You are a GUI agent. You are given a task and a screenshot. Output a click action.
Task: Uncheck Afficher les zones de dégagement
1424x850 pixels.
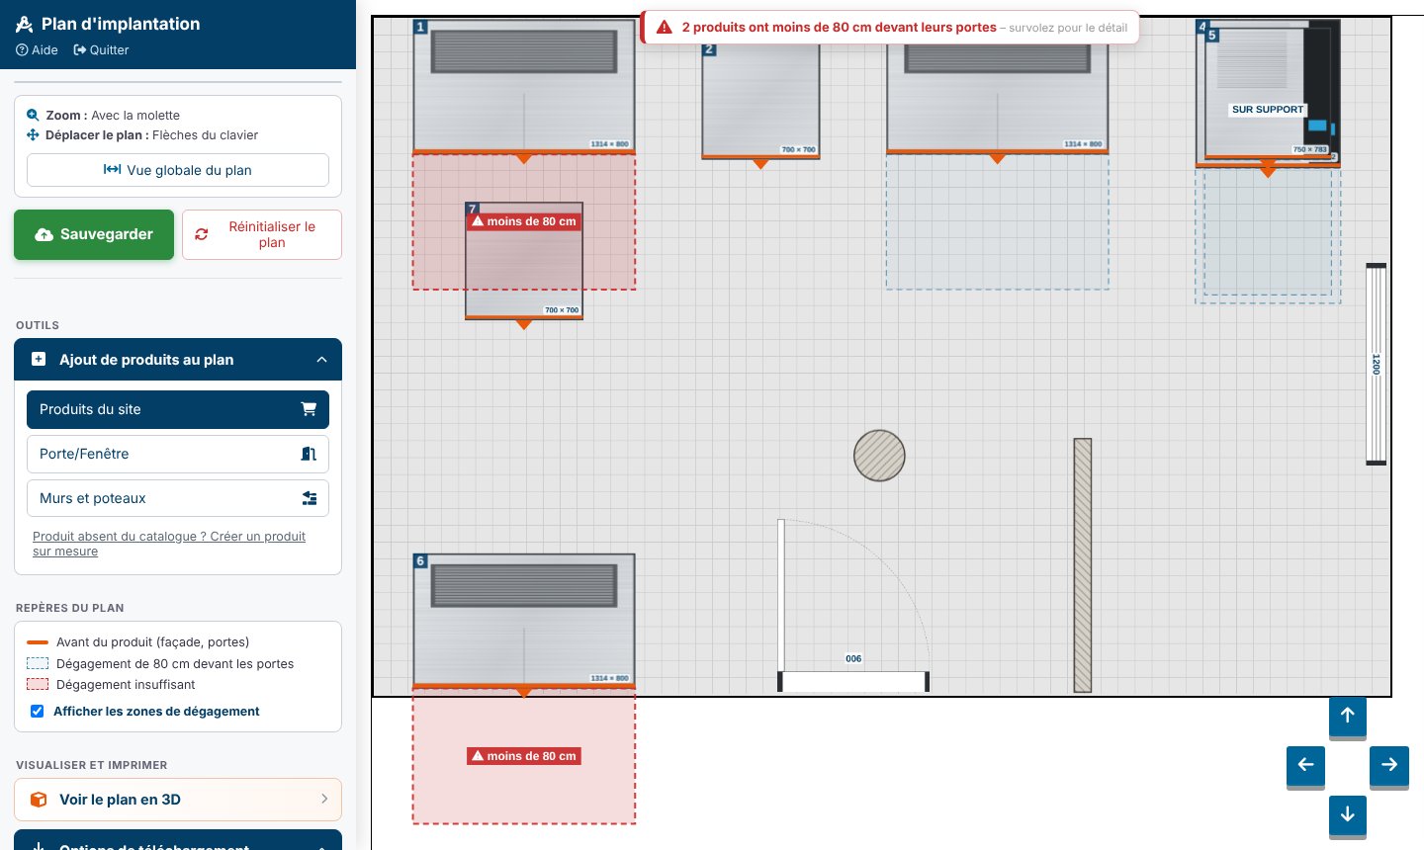tap(38, 712)
